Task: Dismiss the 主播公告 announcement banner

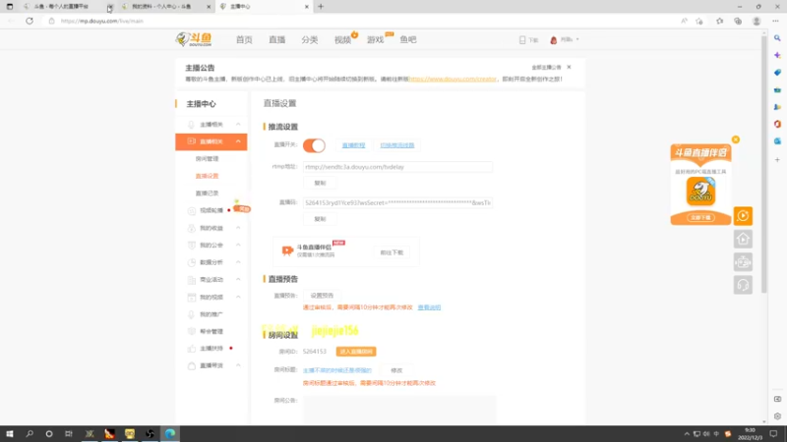Action: point(569,67)
